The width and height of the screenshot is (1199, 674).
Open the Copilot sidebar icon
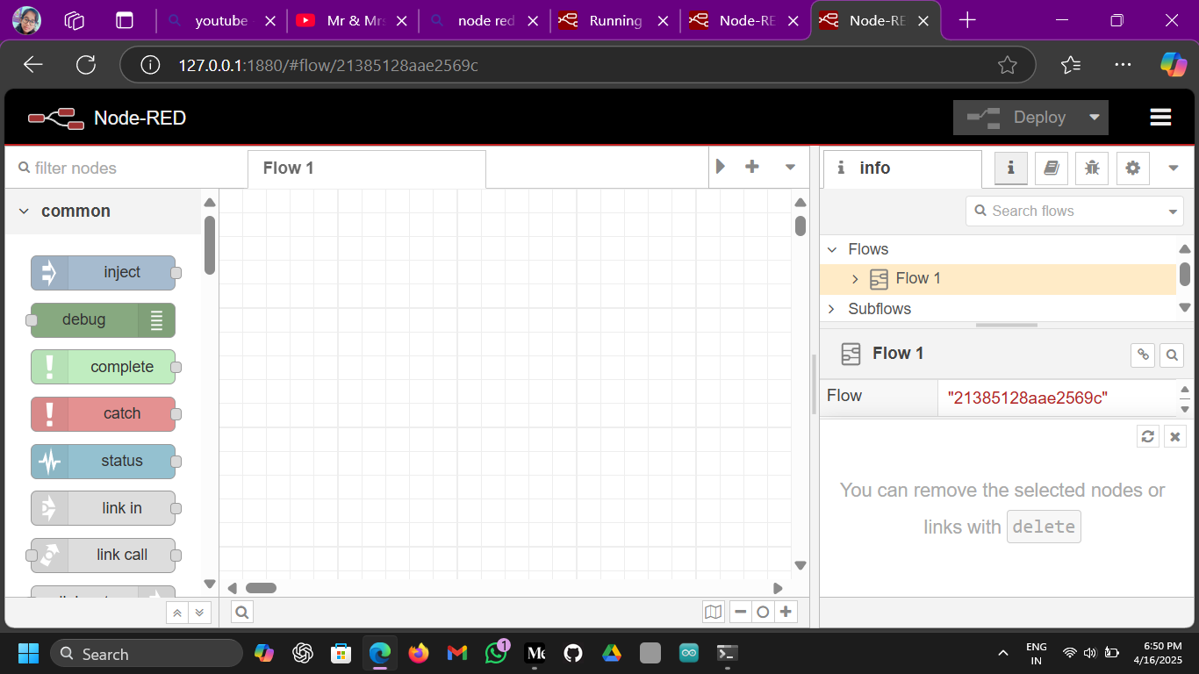pos(1174,64)
